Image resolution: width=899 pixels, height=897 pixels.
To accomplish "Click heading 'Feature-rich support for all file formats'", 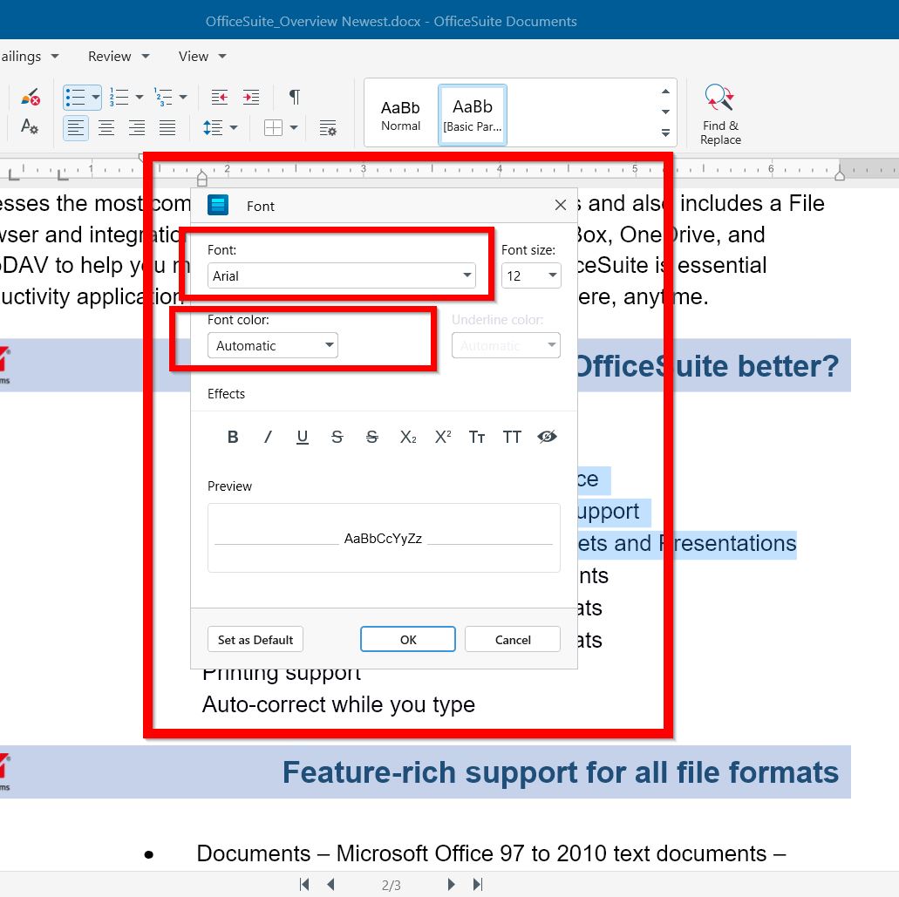I will pos(560,772).
